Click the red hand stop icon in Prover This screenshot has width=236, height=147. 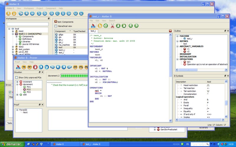pyautogui.click(x=35, y=67)
